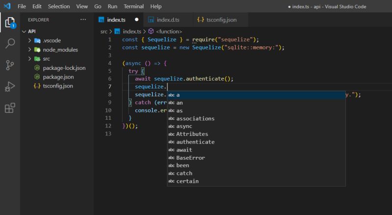Switch to the index.ts tab
The width and height of the screenshot is (392, 215).
pyautogui.click(x=119, y=20)
